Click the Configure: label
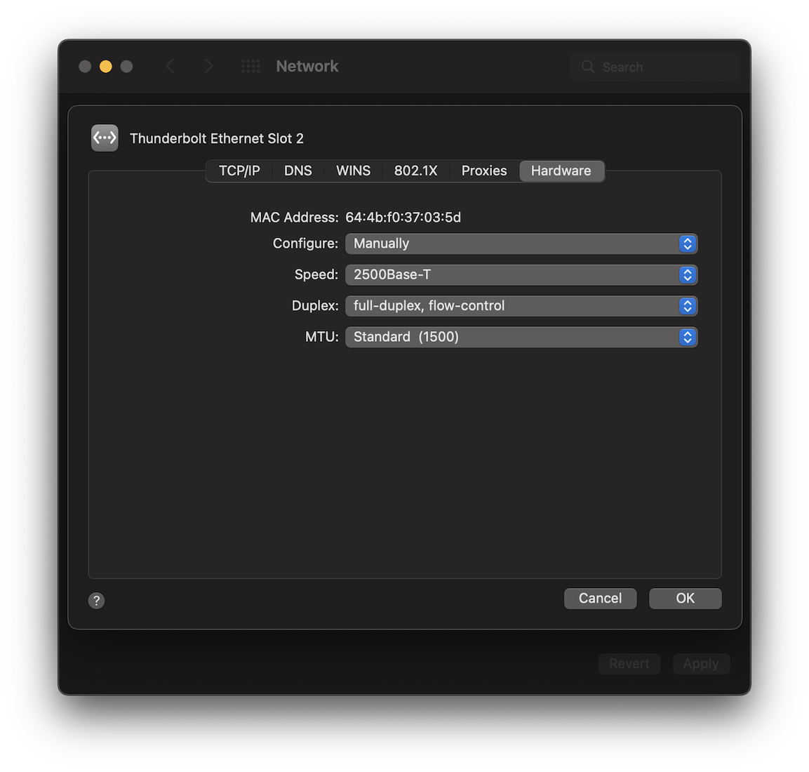 [305, 244]
